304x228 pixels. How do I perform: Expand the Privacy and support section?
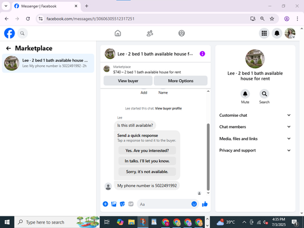click(x=255, y=150)
